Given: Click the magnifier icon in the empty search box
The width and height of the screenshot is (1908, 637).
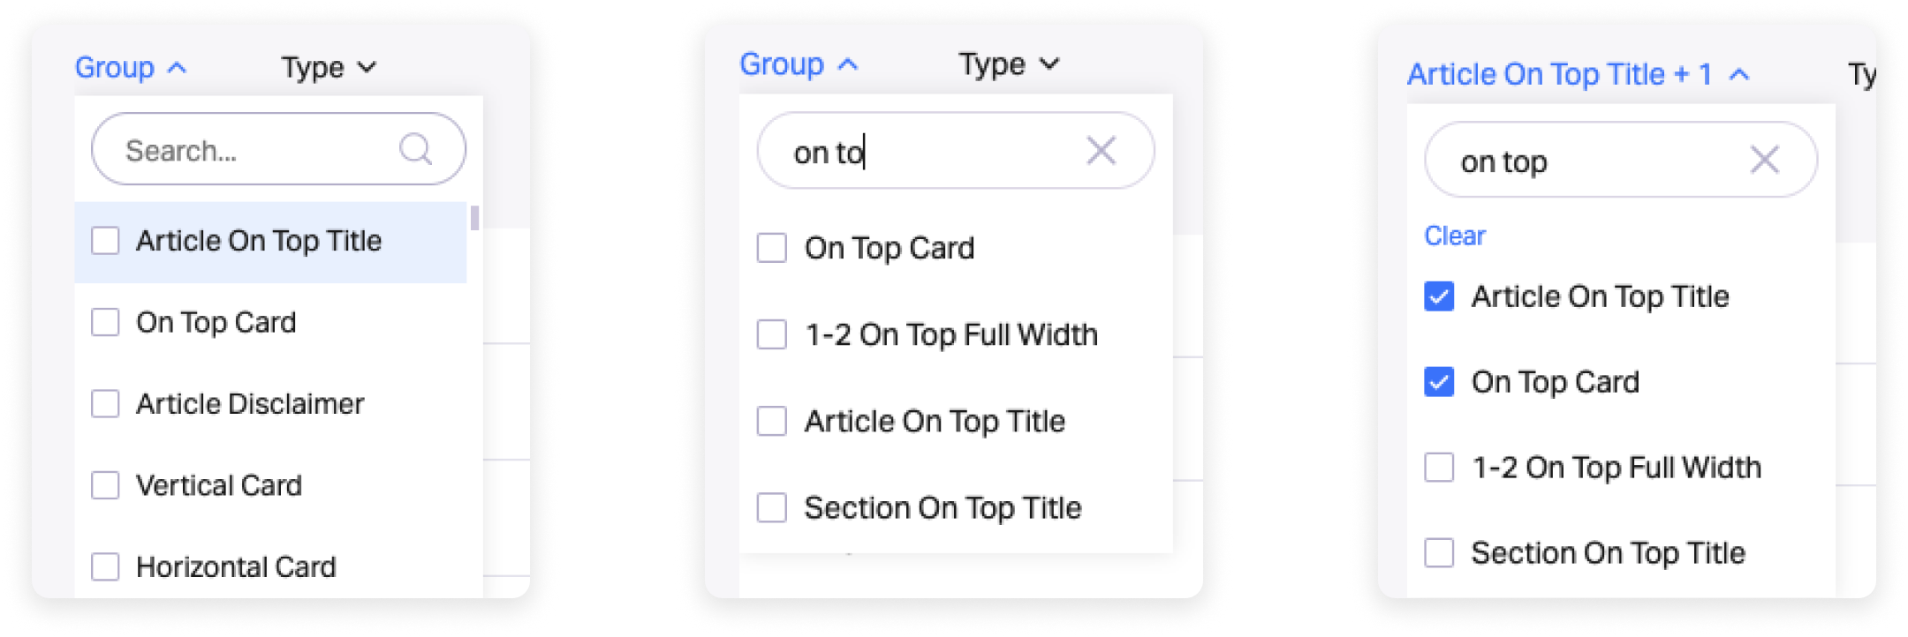Looking at the screenshot, I should (x=415, y=149).
